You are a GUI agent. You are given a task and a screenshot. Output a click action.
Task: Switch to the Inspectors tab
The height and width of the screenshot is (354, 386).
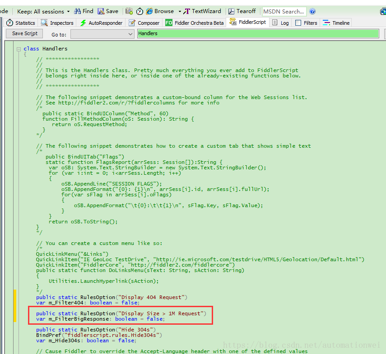pyautogui.click(x=57, y=23)
